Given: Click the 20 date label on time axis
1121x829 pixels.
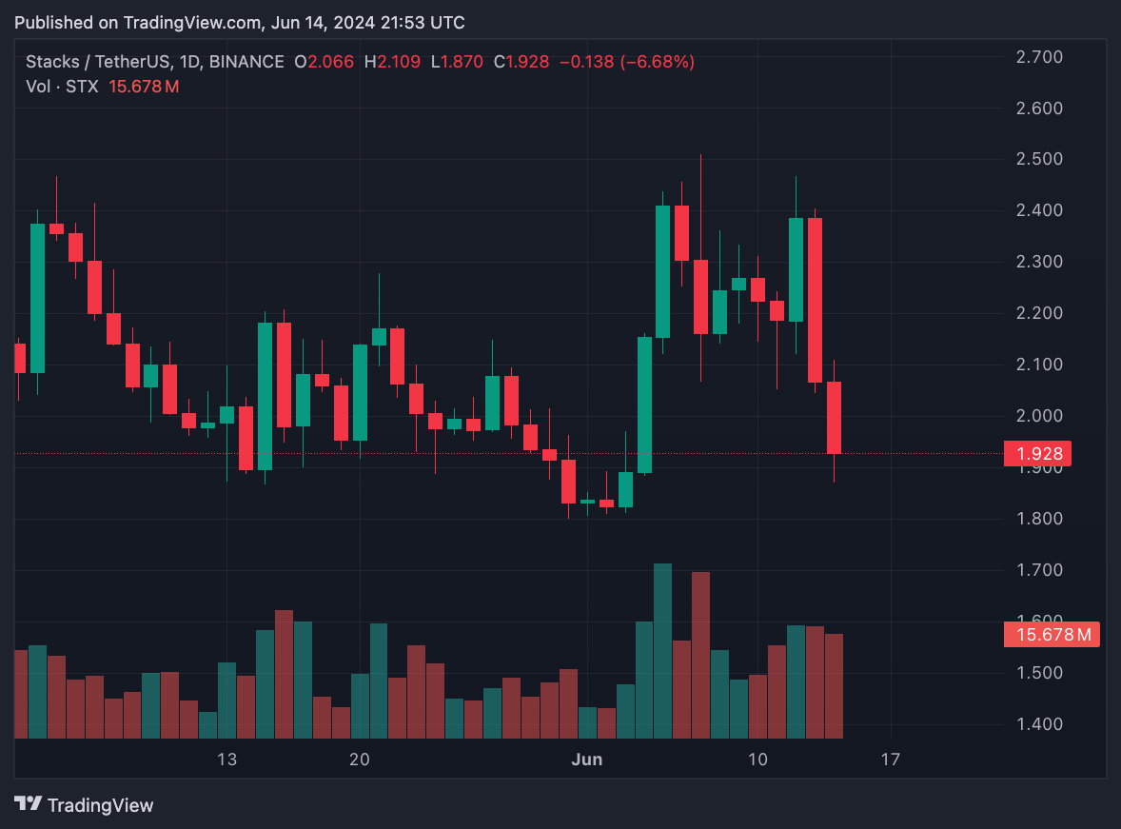Looking at the screenshot, I should coord(360,760).
